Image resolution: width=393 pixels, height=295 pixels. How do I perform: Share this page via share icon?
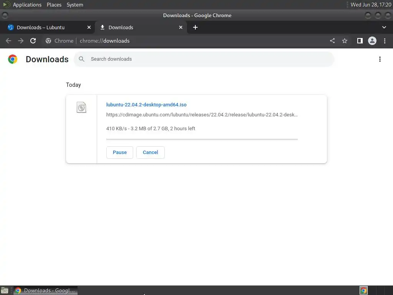pos(332,41)
